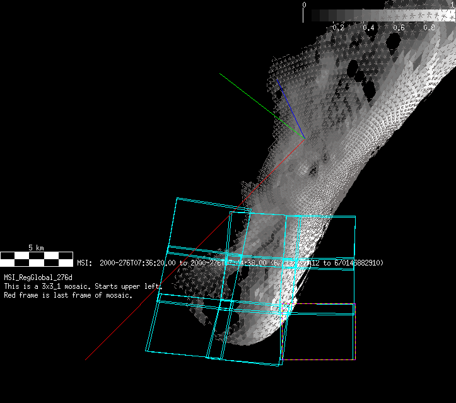Select the magenta dashed mosaic frame
The height and width of the screenshot is (403, 456).
click(x=319, y=359)
